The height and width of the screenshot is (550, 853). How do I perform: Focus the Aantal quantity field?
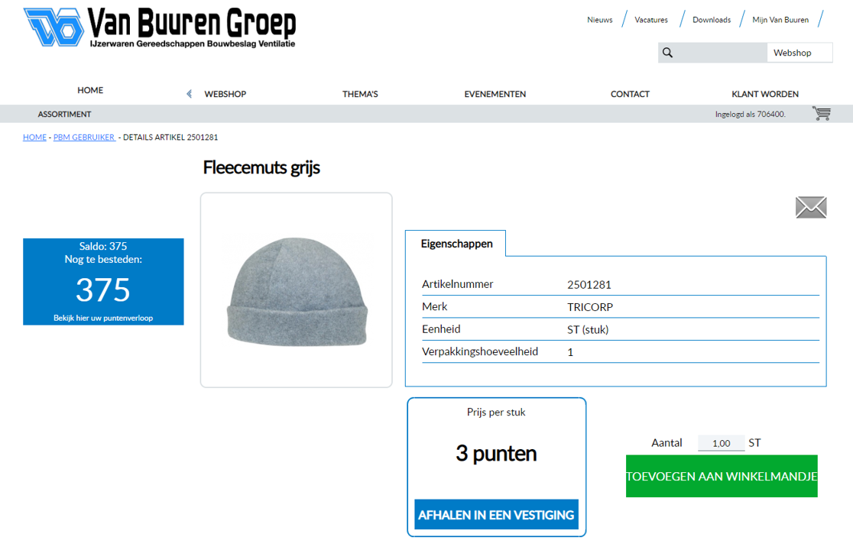(722, 443)
